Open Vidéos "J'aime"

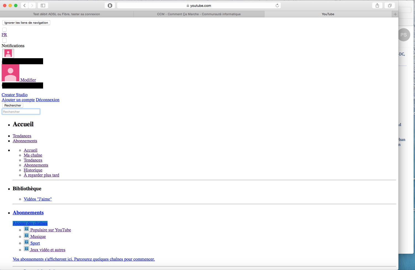point(38,199)
